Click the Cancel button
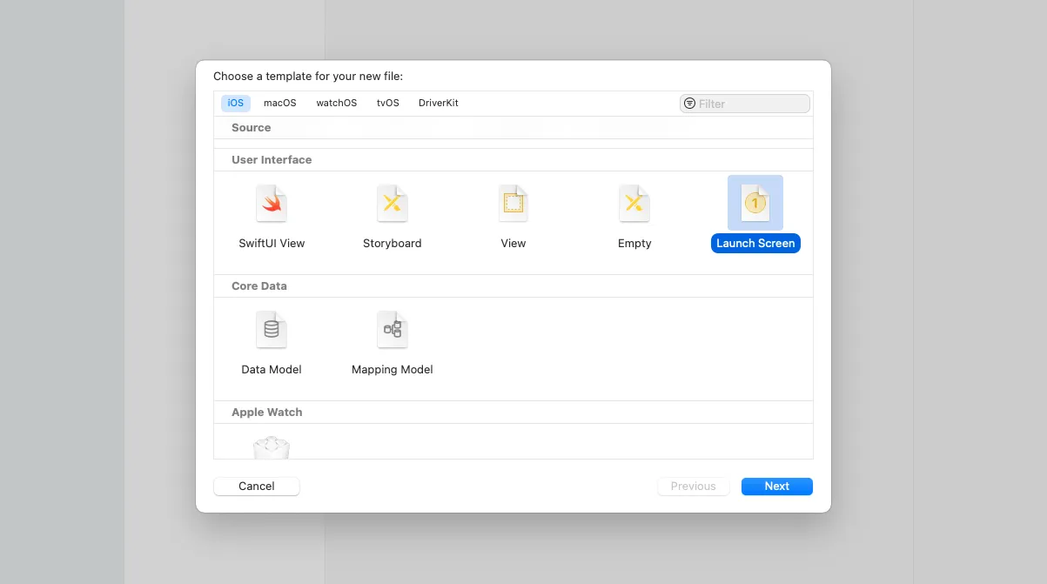This screenshot has width=1047, height=584. (257, 487)
